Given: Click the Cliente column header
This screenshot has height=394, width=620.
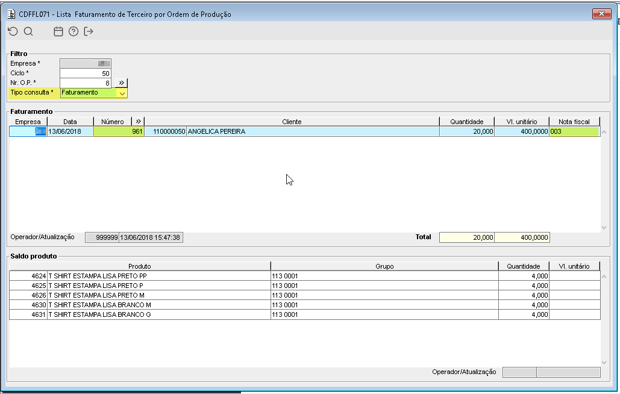Looking at the screenshot, I should tap(292, 122).
